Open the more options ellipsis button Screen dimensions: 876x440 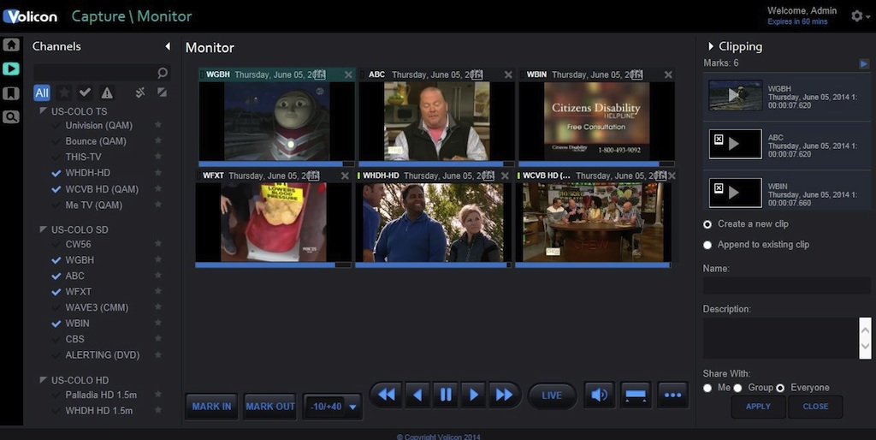[x=672, y=395]
